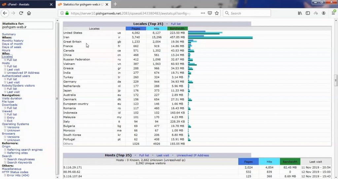Open page actions three-dots menu
This screenshot has width=338, height=179.
coord(203,13)
